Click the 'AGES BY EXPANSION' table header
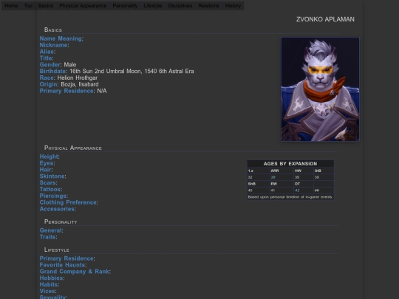 [x=290, y=164]
